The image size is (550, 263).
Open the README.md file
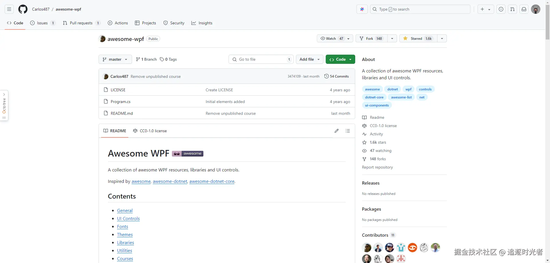(x=122, y=113)
